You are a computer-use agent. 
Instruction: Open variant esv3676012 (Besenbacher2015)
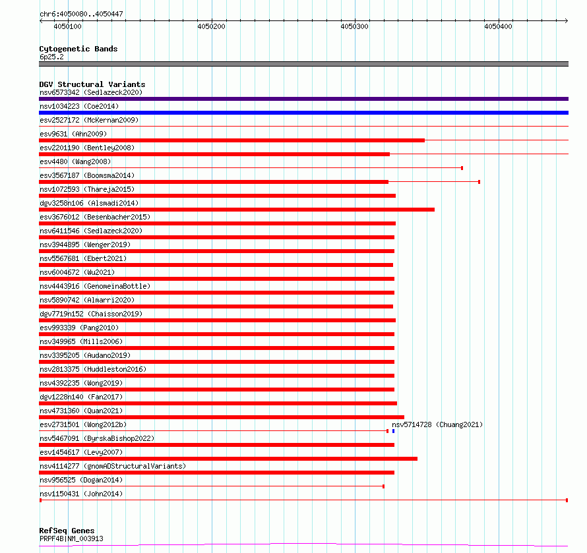[95, 217]
